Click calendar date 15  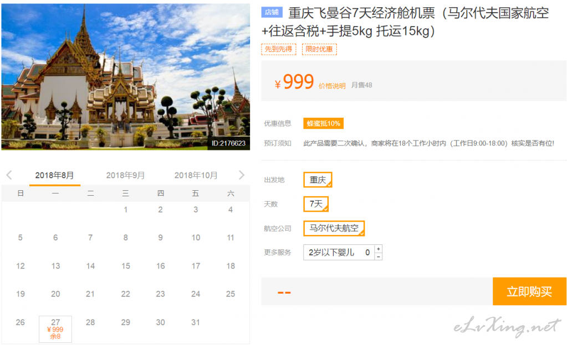[x=125, y=266]
